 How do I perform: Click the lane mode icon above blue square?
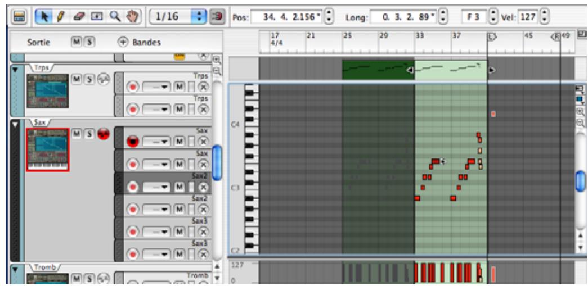(581, 89)
